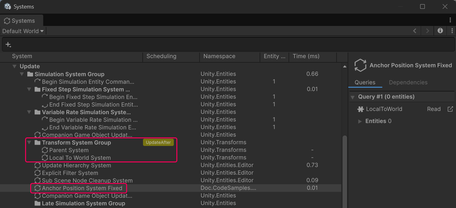Click the Local To World System icon
The width and height of the screenshot is (456, 208).
pos(45,158)
